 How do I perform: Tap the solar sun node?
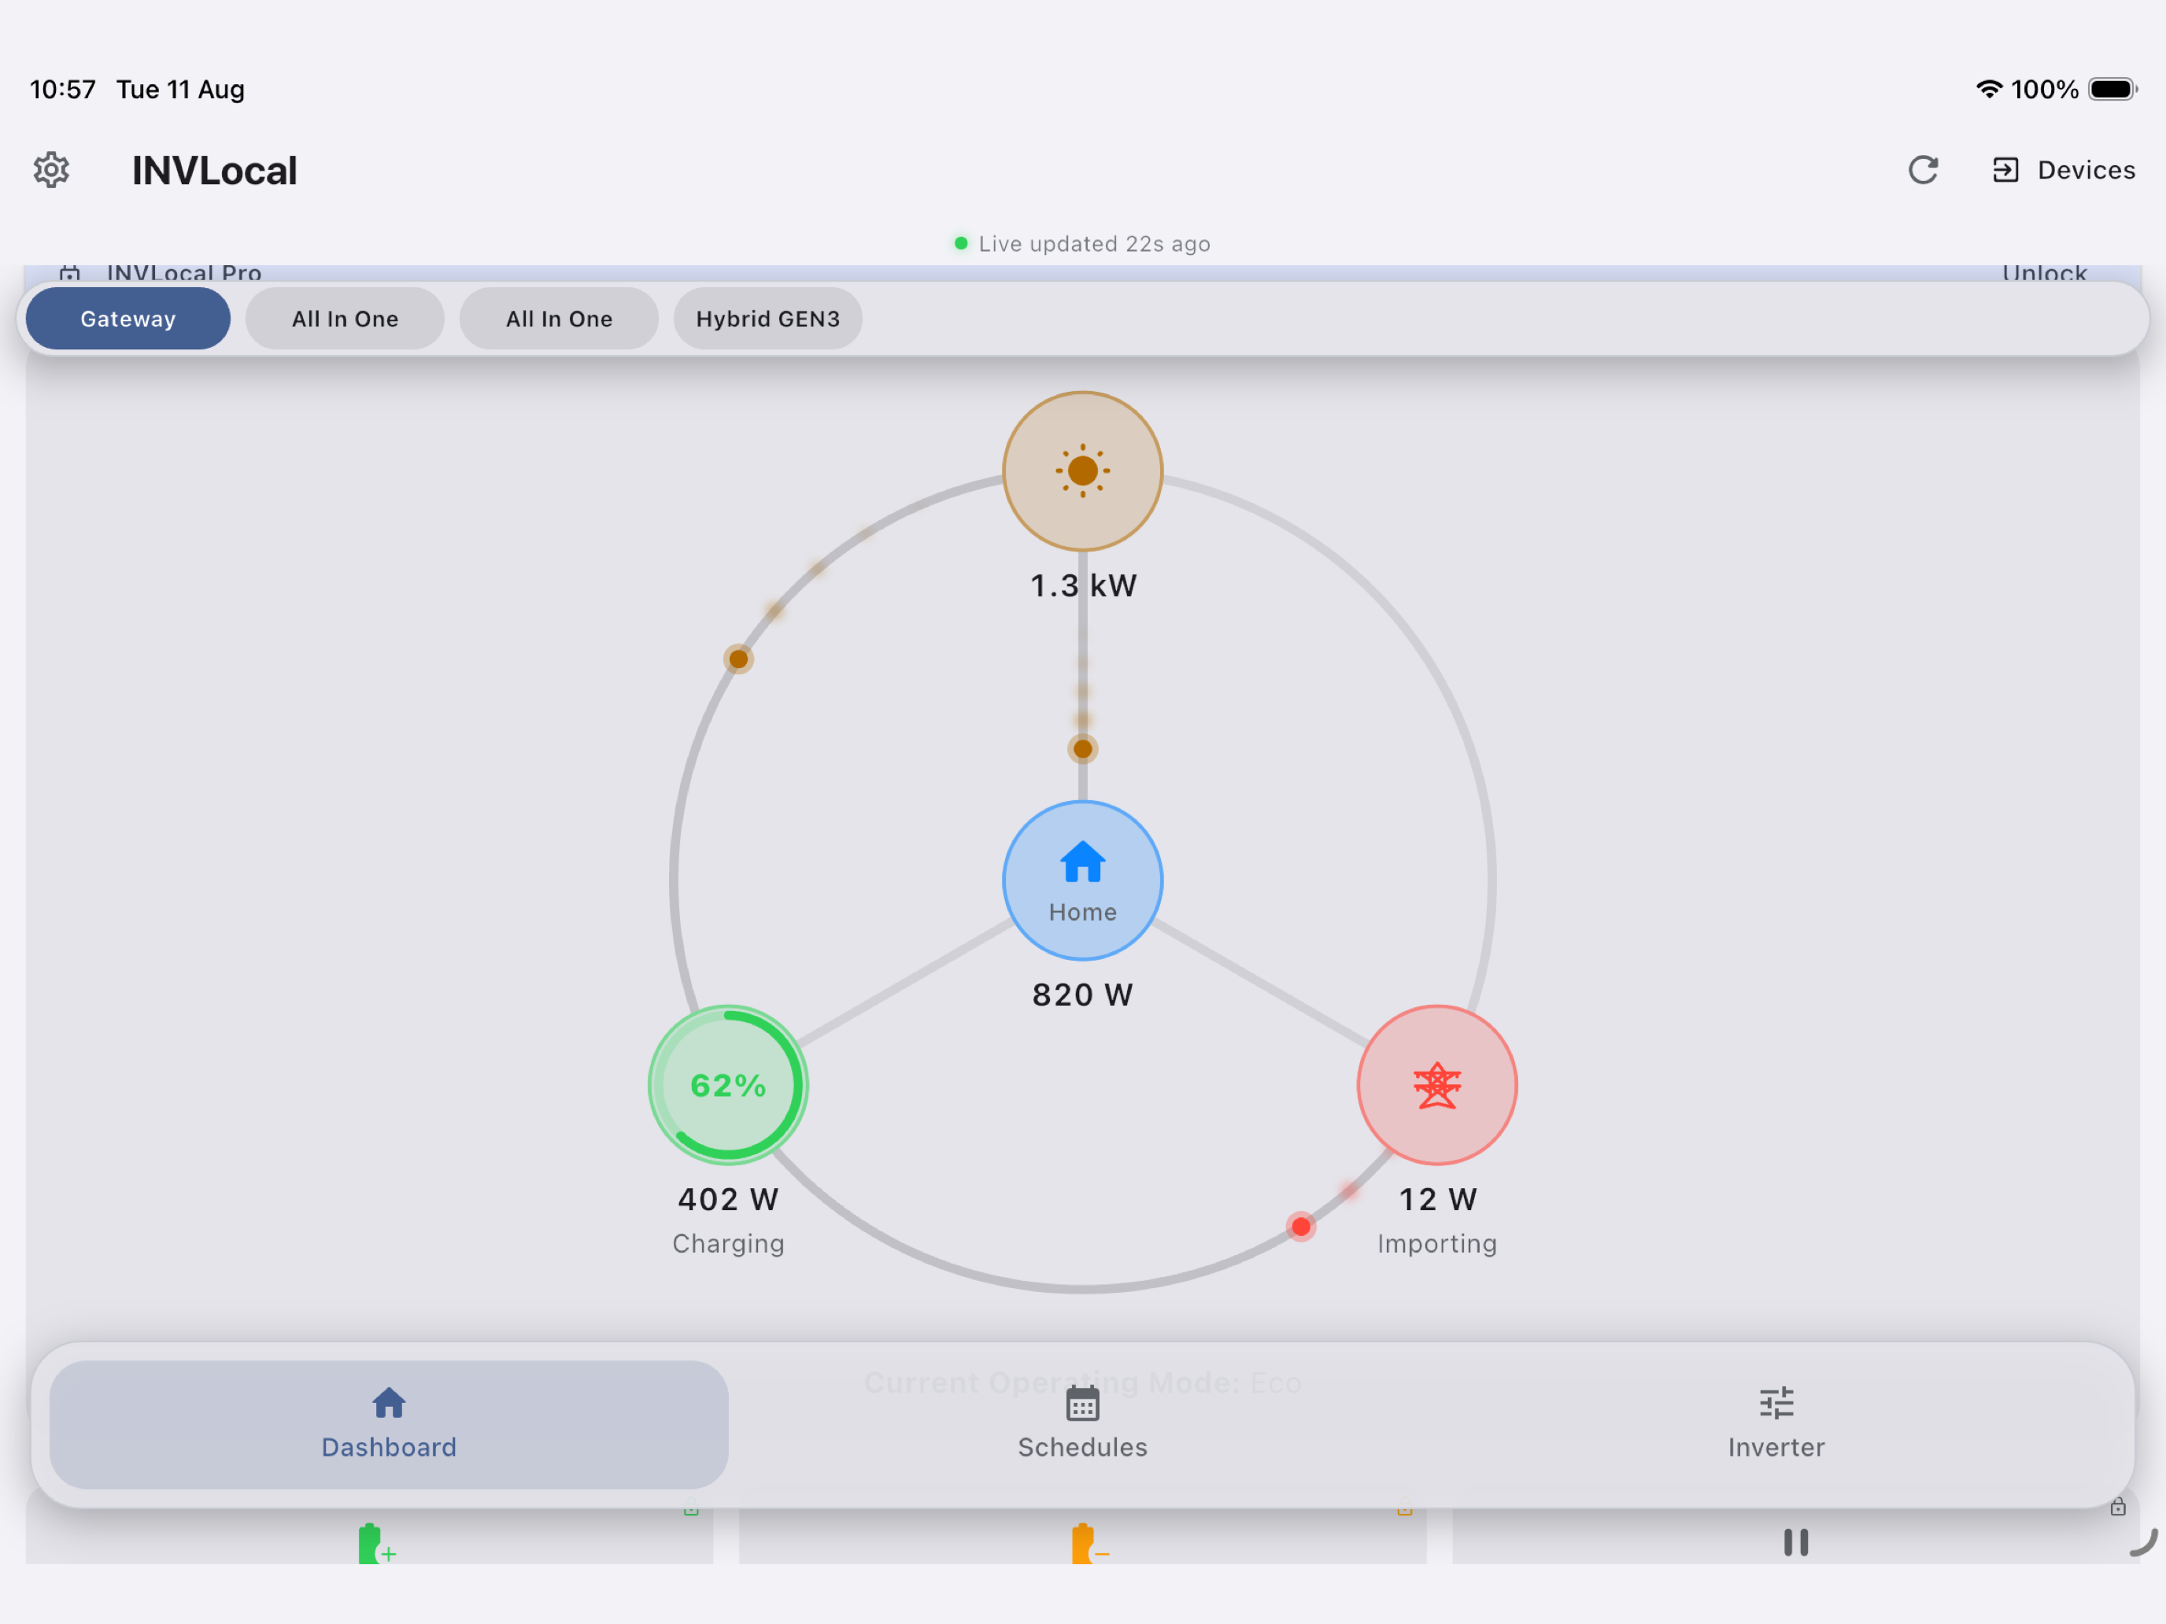(1082, 471)
